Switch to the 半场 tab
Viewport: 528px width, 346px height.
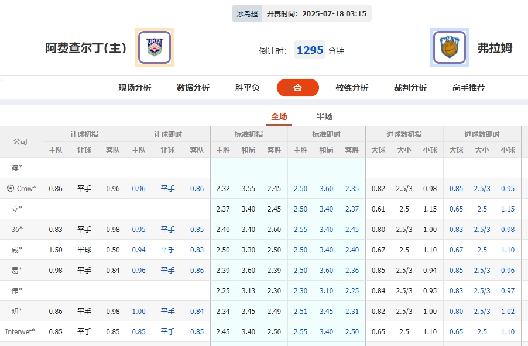coord(324,116)
